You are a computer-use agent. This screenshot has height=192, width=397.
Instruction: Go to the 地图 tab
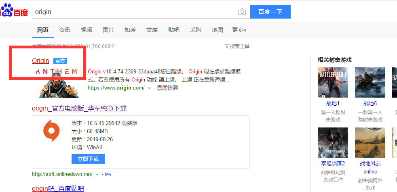[x=218, y=30]
